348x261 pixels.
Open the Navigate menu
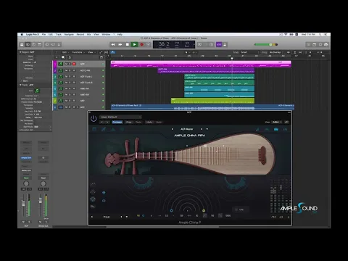pyautogui.click(x=69, y=35)
